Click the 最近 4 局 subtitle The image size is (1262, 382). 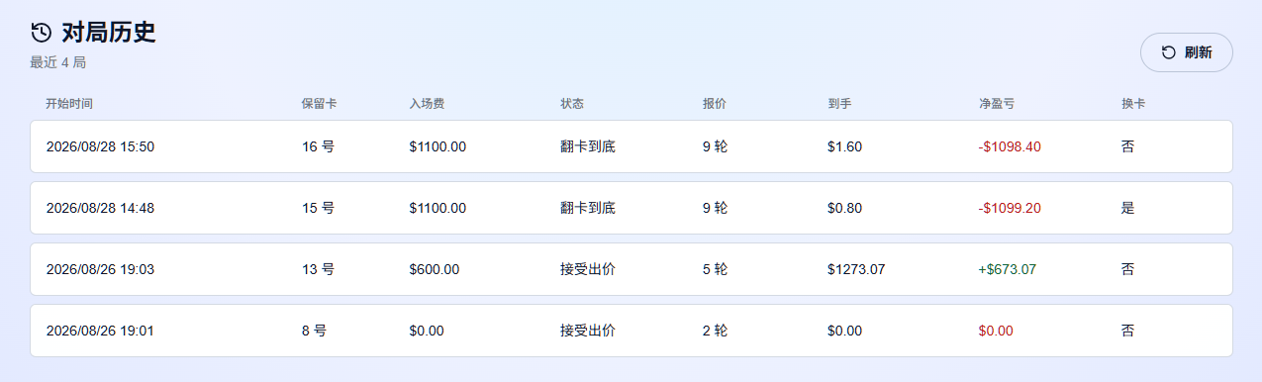(x=58, y=62)
